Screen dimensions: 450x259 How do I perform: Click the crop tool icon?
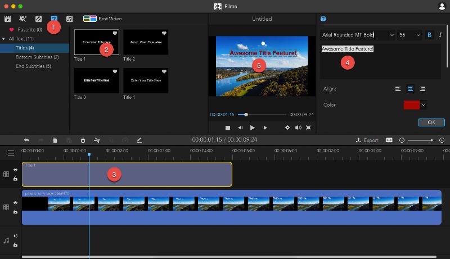pyautogui.click(x=111, y=140)
